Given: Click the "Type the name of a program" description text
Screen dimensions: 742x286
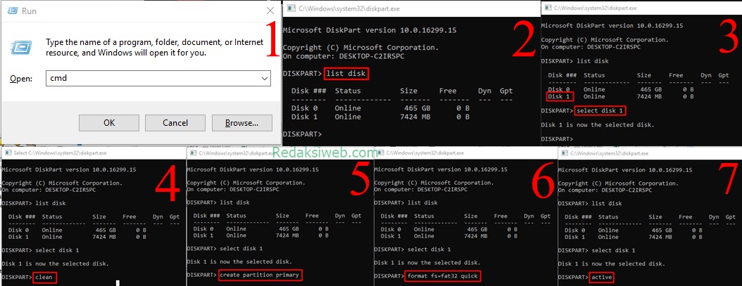Looking at the screenshot, I should pyautogui.click(x=154, y=48).
